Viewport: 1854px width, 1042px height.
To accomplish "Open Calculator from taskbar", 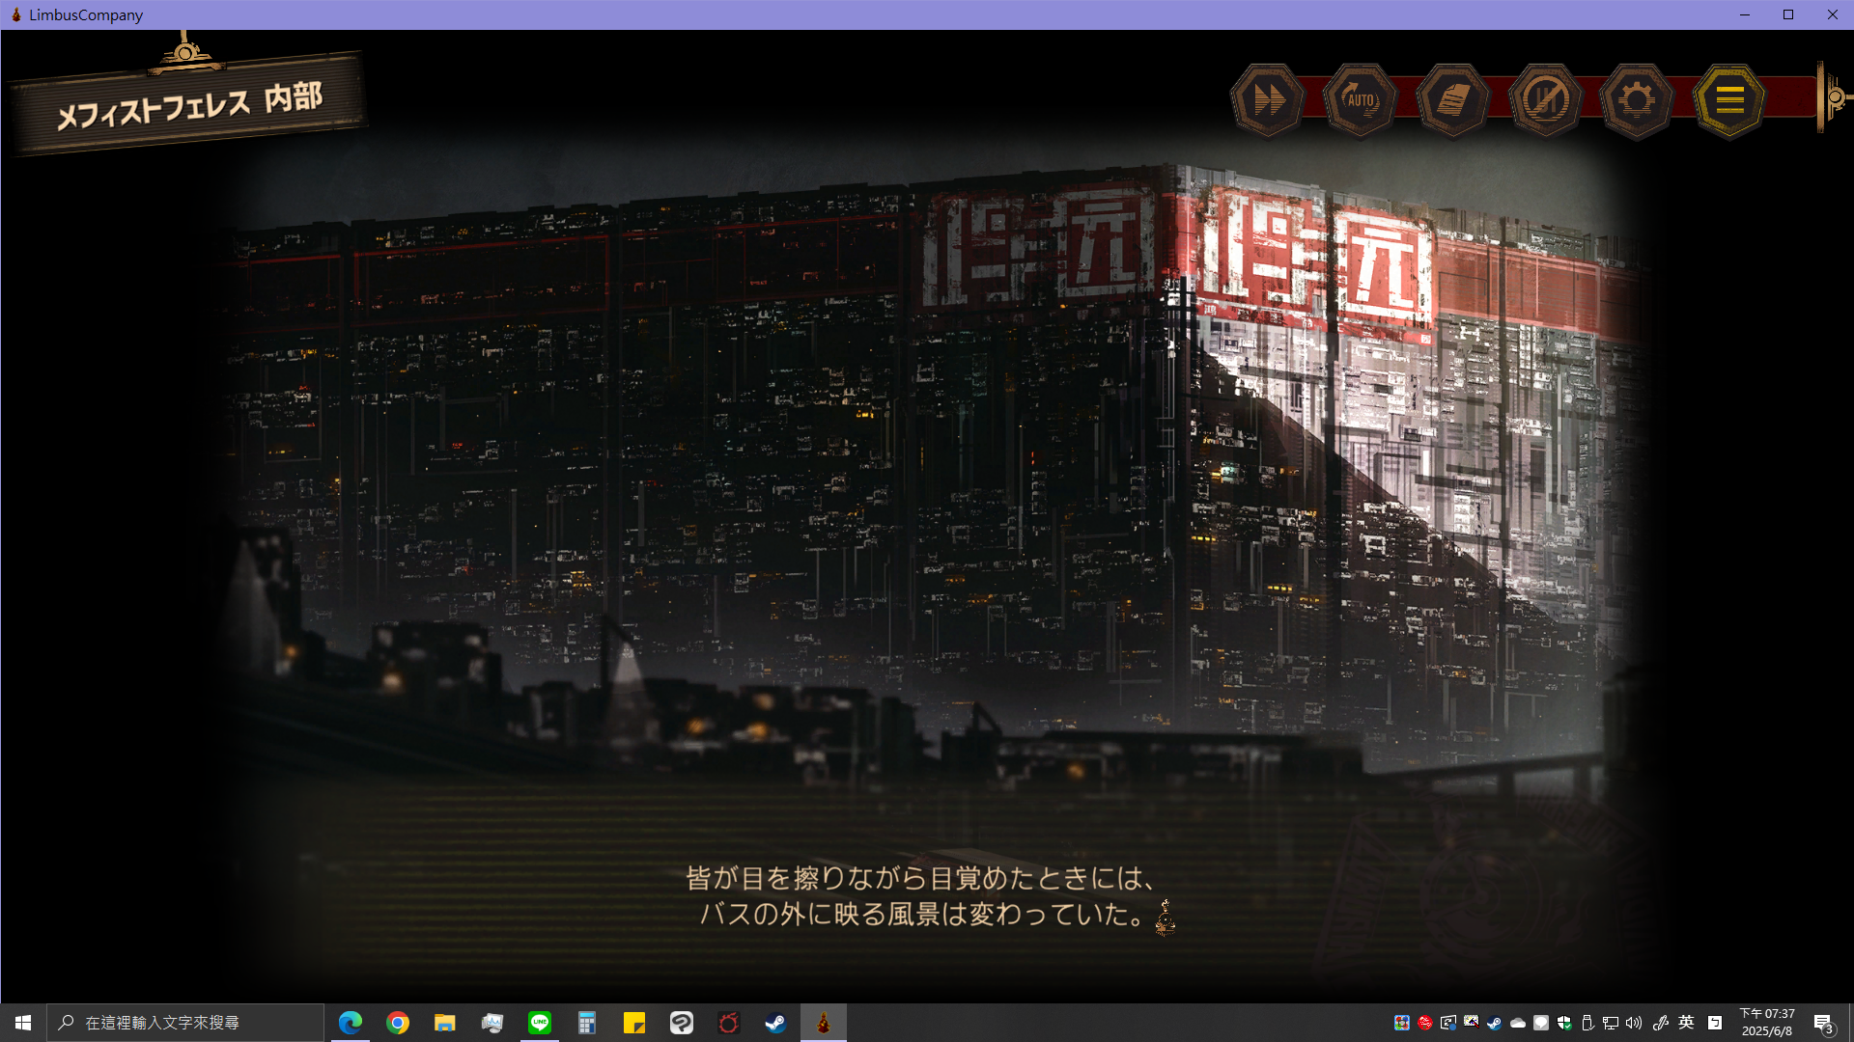I will tap(587, 1023).
